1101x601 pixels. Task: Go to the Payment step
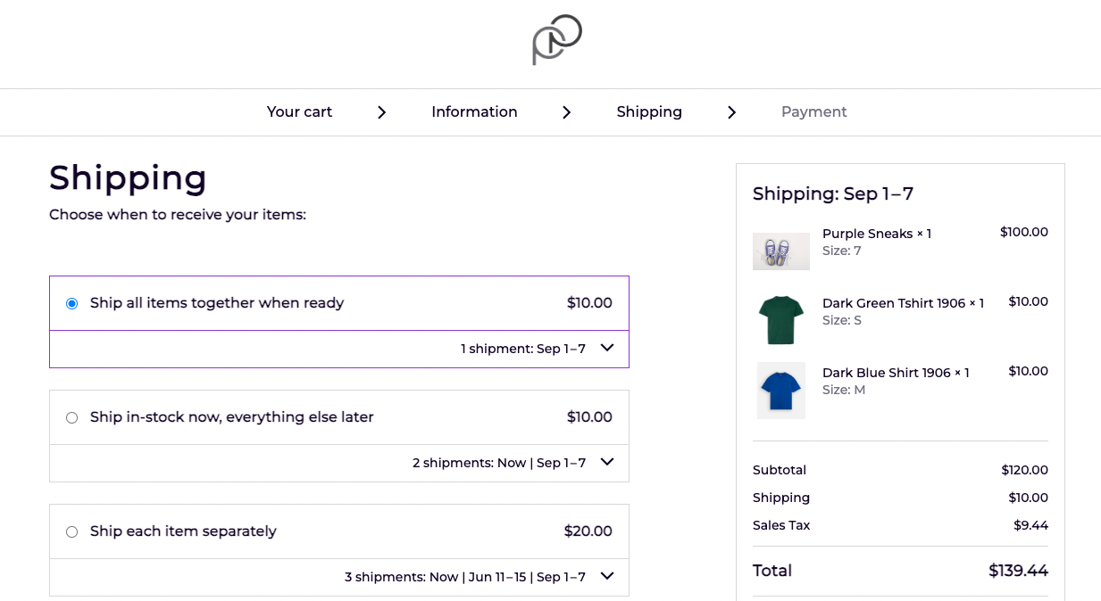click(x=813, y=112)
